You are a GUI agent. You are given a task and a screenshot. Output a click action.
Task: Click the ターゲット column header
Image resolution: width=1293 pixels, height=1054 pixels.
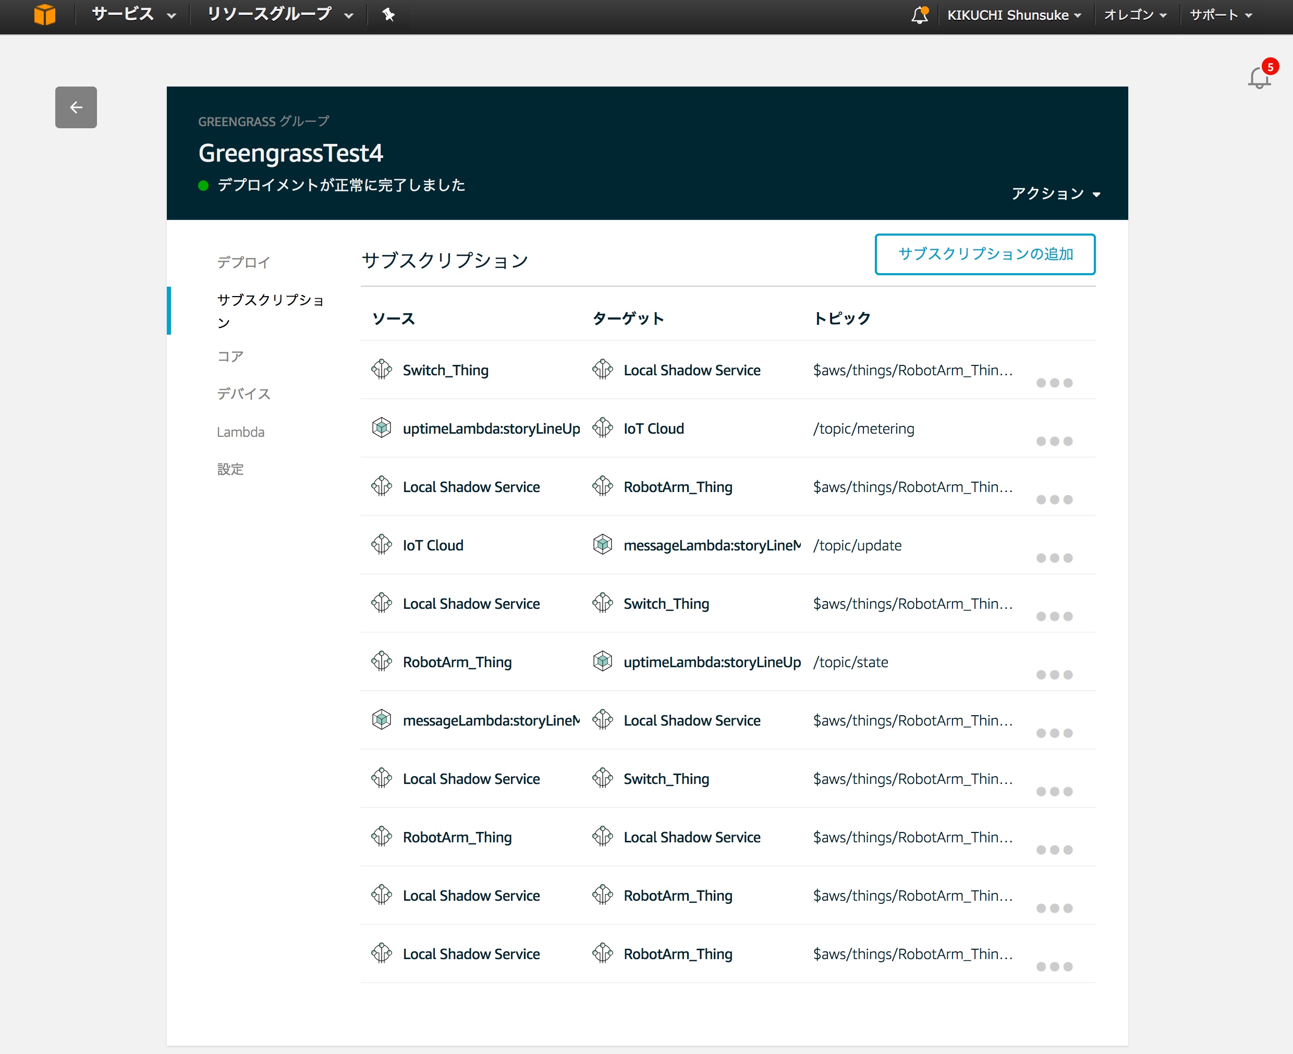(629, 318)
